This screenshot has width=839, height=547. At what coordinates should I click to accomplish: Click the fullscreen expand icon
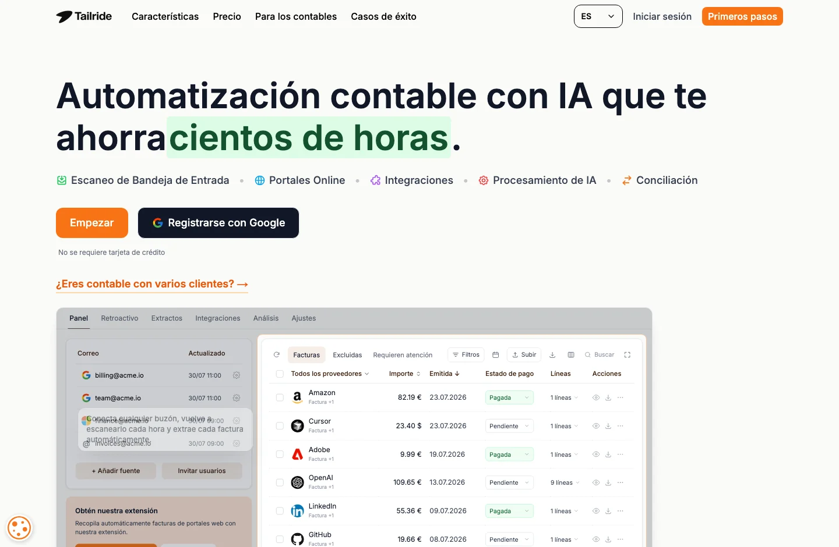[628, 354]
